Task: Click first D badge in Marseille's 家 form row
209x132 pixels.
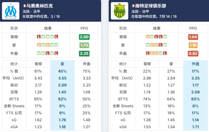Action: tap(39, 45)
